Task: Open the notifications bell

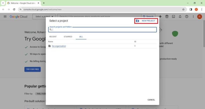Action: [180, 17]
